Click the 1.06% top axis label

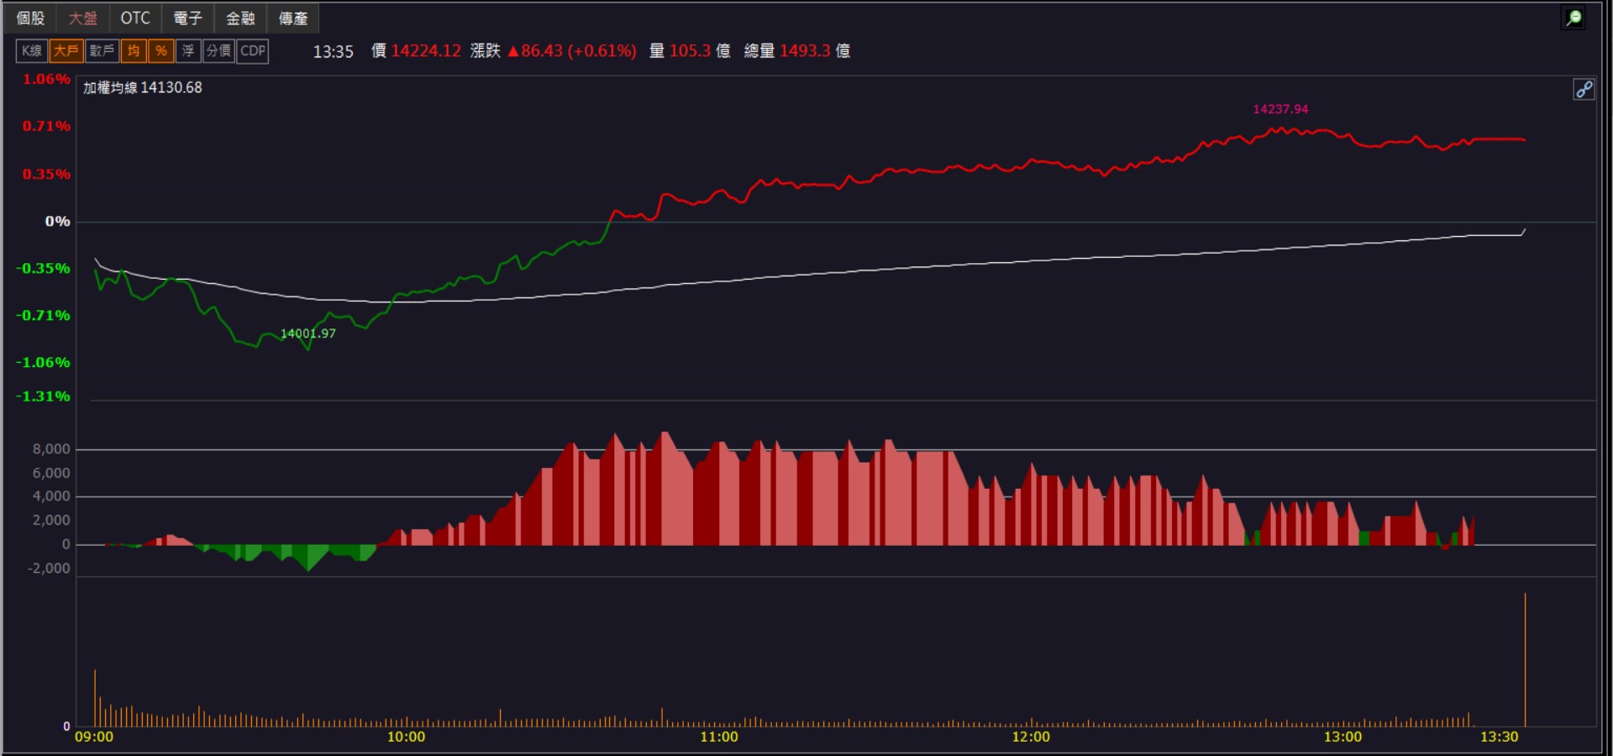46,79
